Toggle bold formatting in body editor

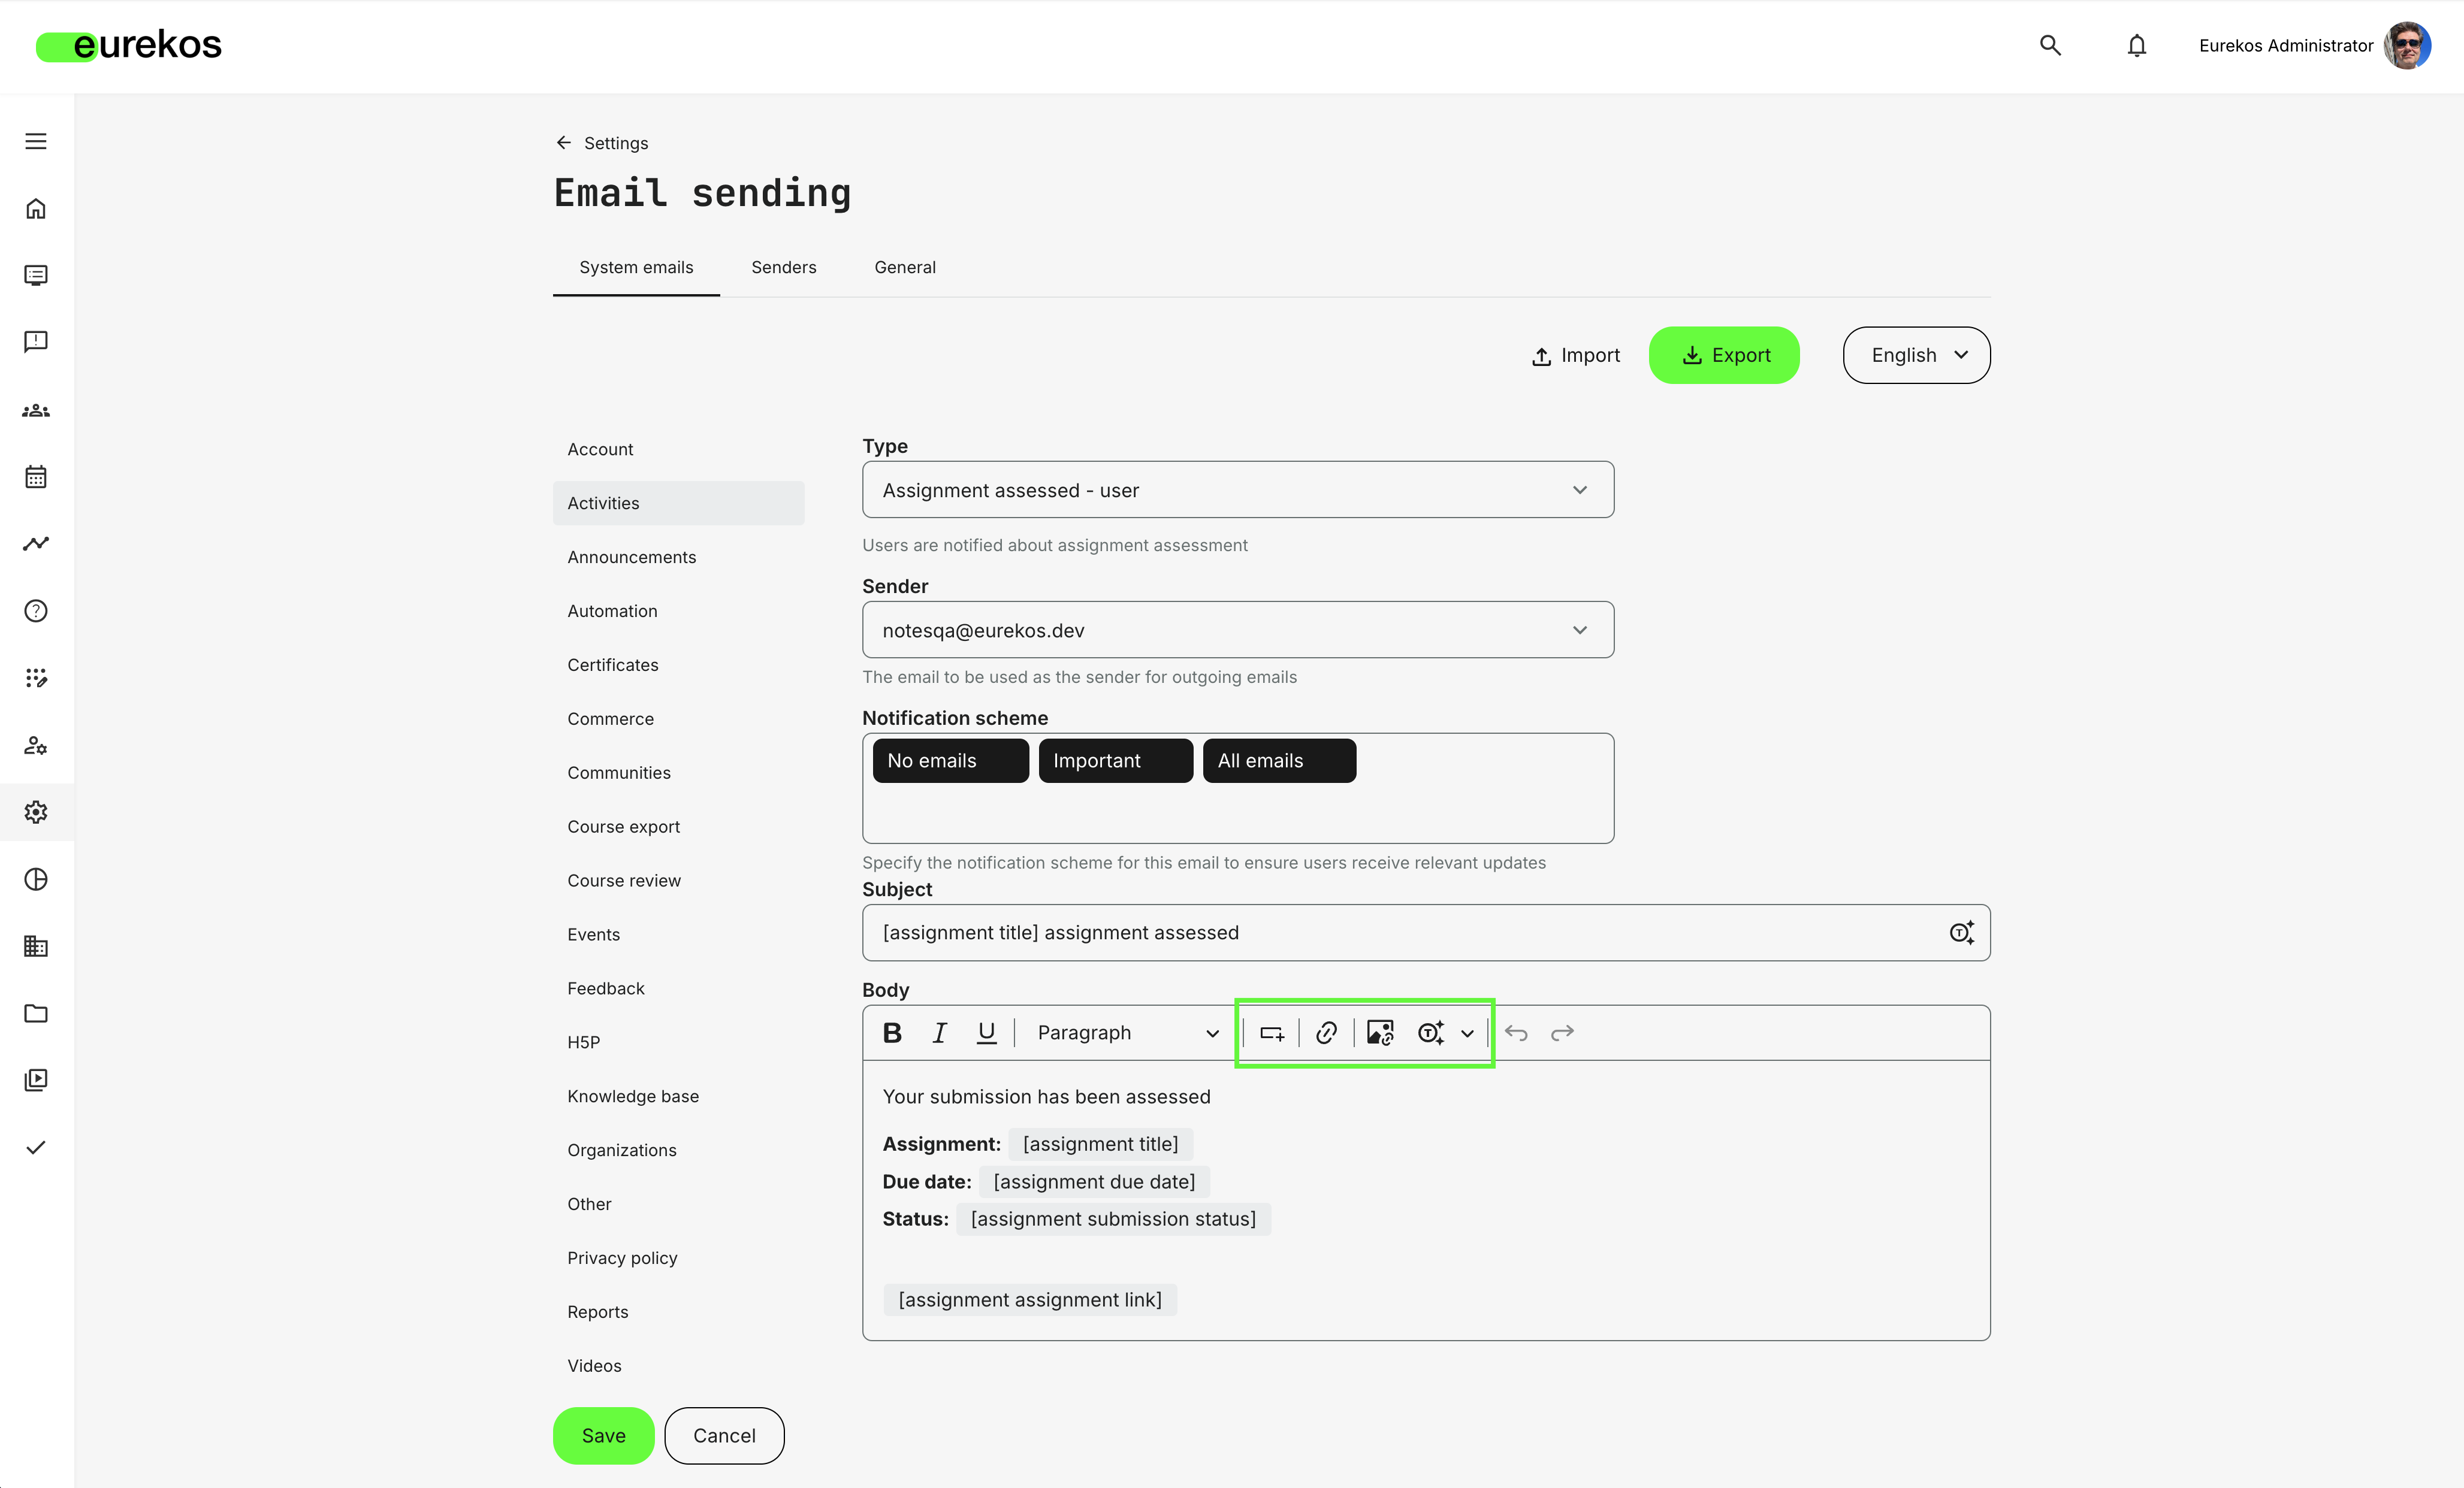(x=892, y=1032)
